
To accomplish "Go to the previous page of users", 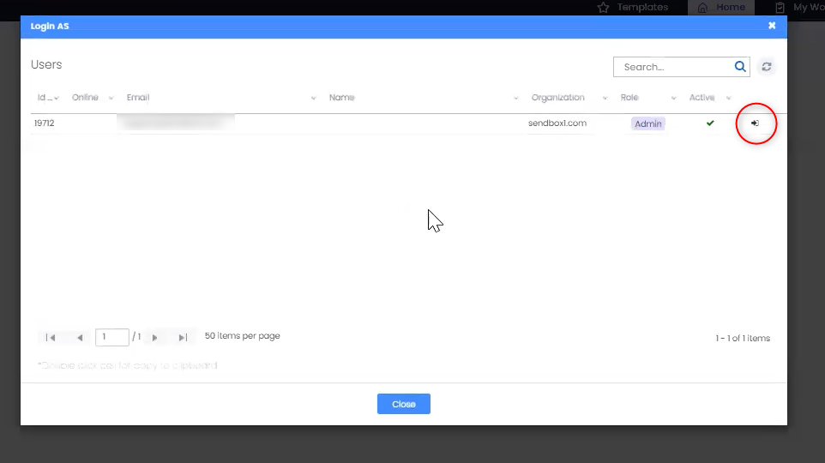I will [x=80, y=337].
